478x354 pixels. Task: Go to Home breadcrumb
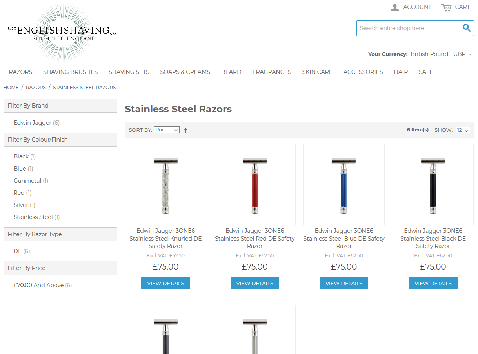tap(11, 88)
